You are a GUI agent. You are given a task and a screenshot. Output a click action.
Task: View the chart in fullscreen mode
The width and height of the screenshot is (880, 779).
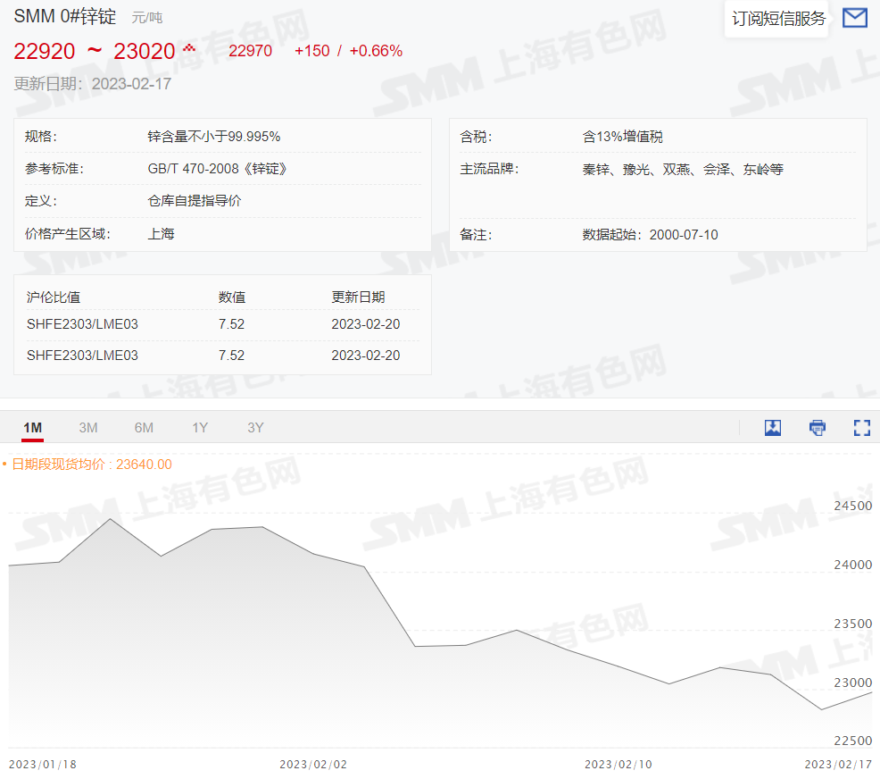[x=861, y=428]
